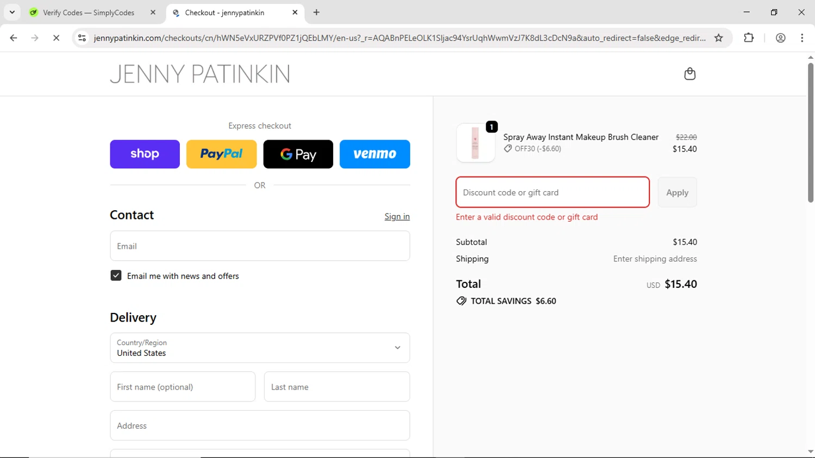This screenshot has width=815, height=458.
Task: Click the Last name field
Action: click(x=337, y=387)
